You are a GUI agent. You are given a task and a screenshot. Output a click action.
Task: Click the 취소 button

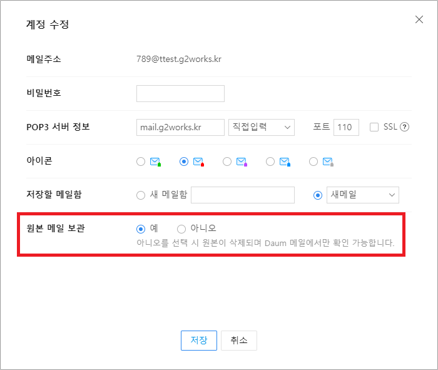click(x=239, y=341)
